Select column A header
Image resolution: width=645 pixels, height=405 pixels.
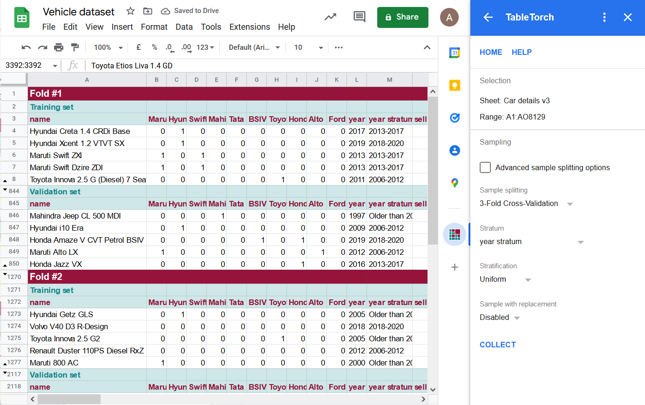click(87, 80)
